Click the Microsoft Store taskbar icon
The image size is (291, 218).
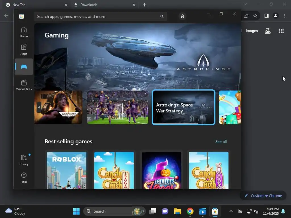coord(215,211)
